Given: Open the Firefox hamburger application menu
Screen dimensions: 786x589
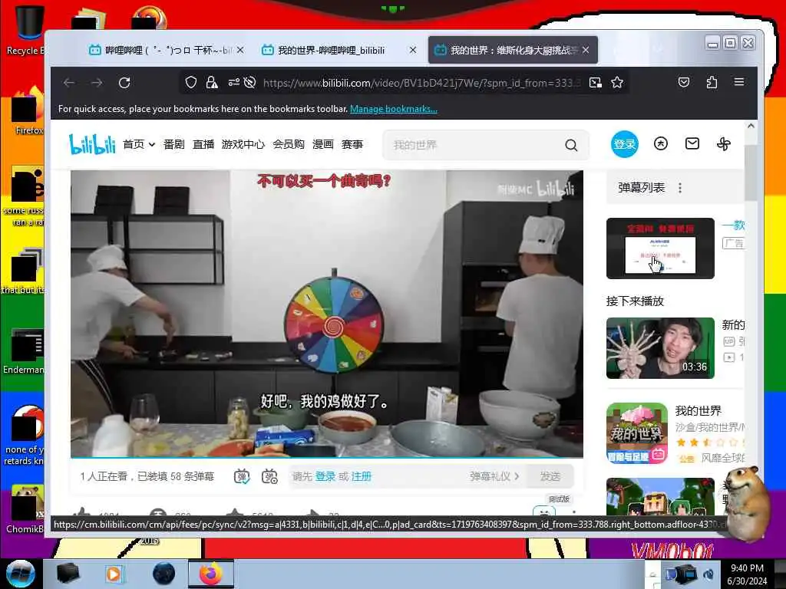Looking at the screenshot, I should click(739, 82).
